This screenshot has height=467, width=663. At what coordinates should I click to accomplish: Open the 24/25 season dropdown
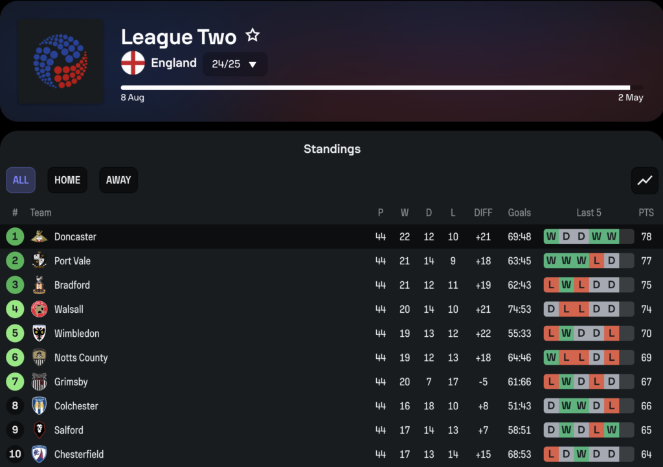234,64
